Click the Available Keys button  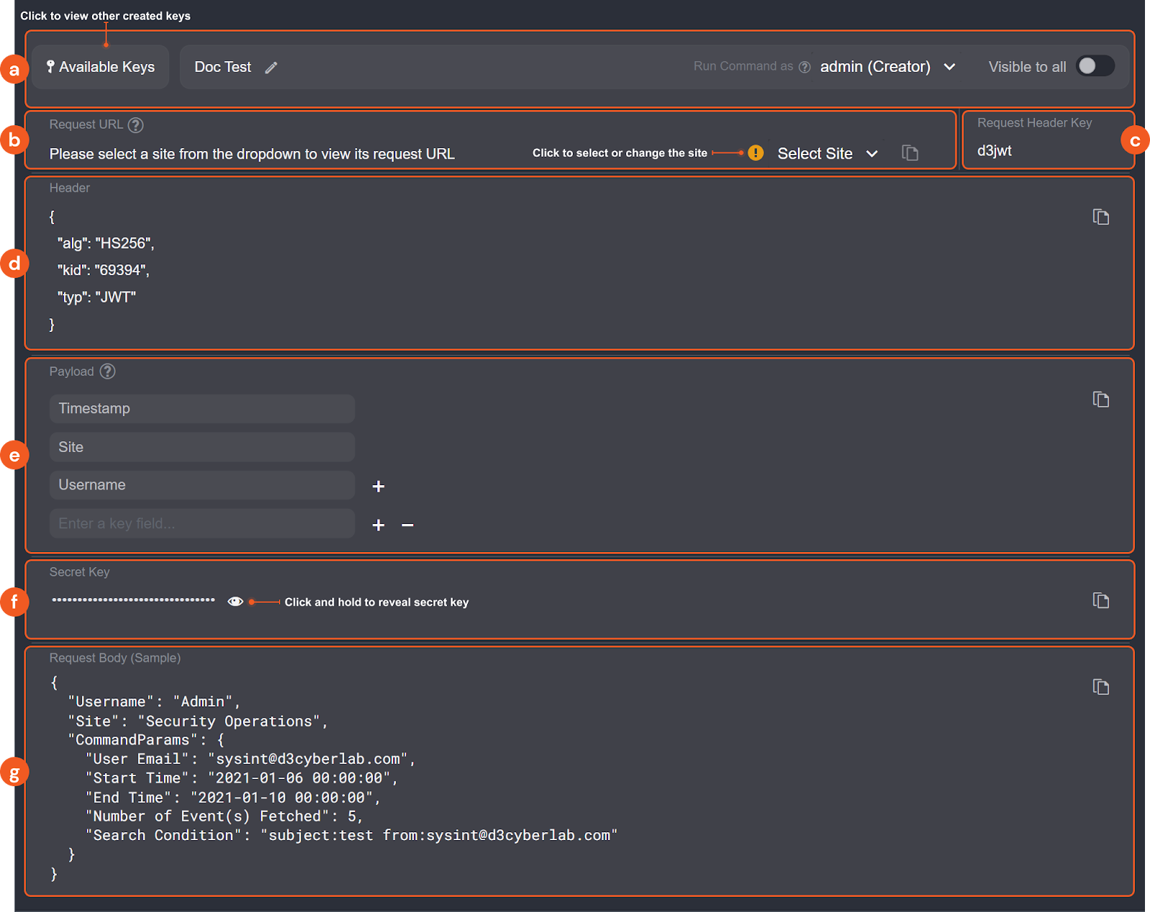[100, 66]
